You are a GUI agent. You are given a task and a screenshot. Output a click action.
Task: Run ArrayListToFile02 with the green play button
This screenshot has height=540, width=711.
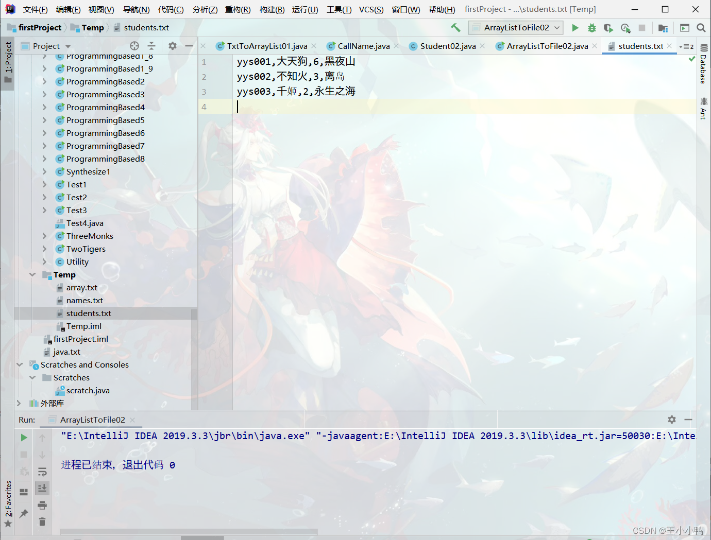[575, 28]
